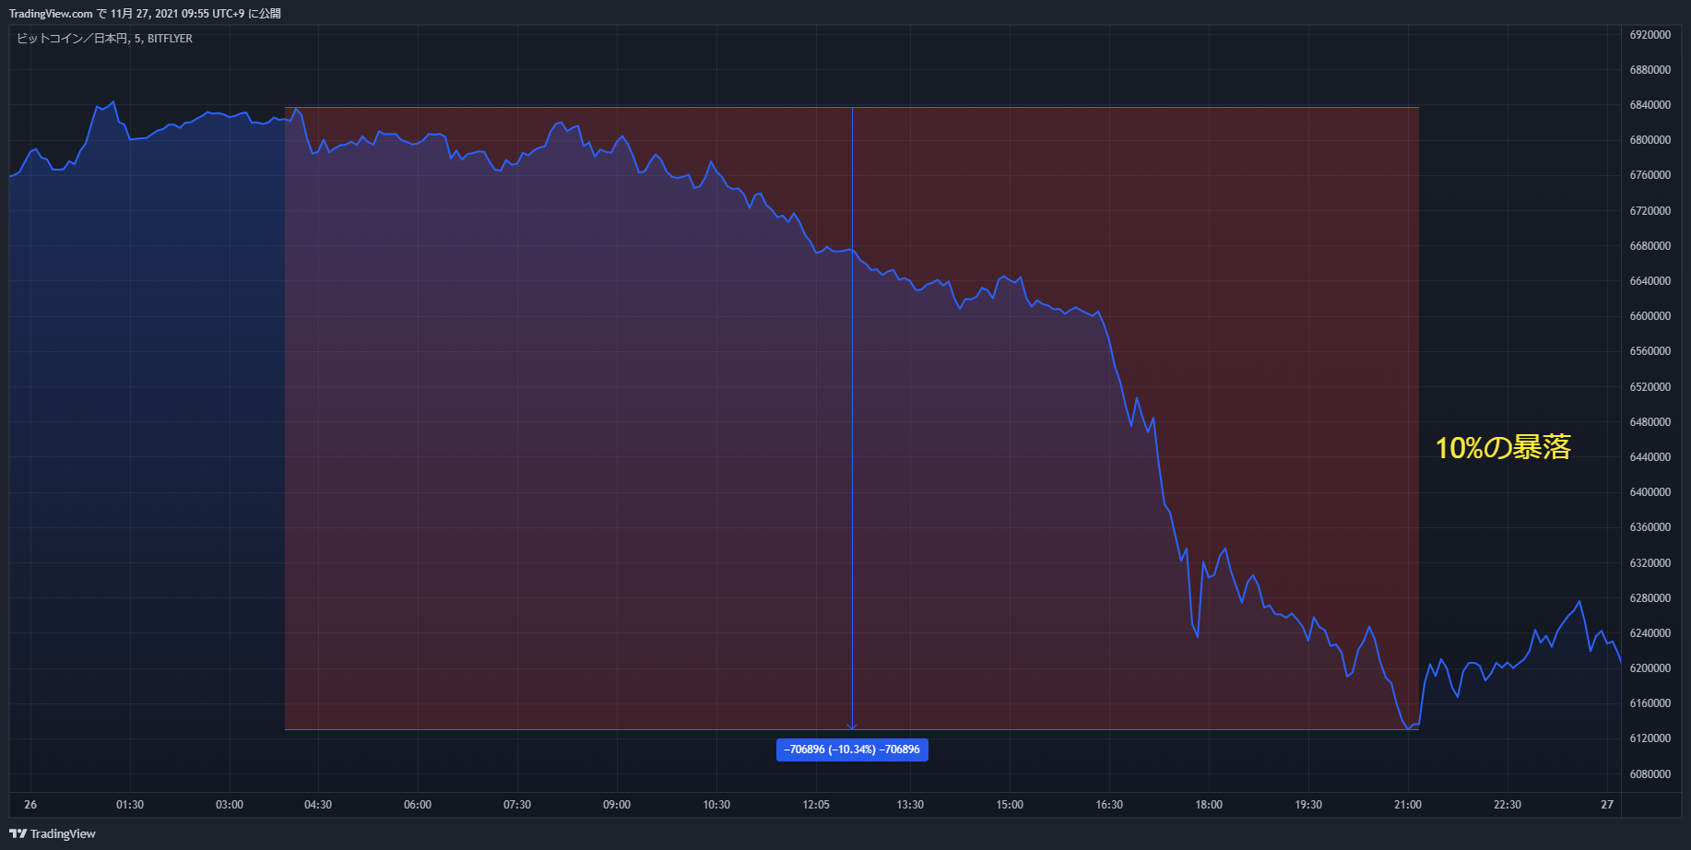Click the 6320000 price axis label
Image resolution: width=1691 pixels, height=850 pixels.
coord(1650,563)
